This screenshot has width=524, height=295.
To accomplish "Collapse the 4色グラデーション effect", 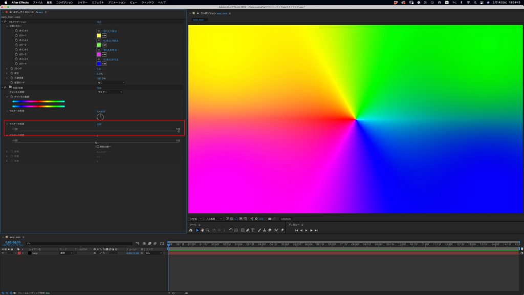I will pyautogui.click(x=3, y=23).
